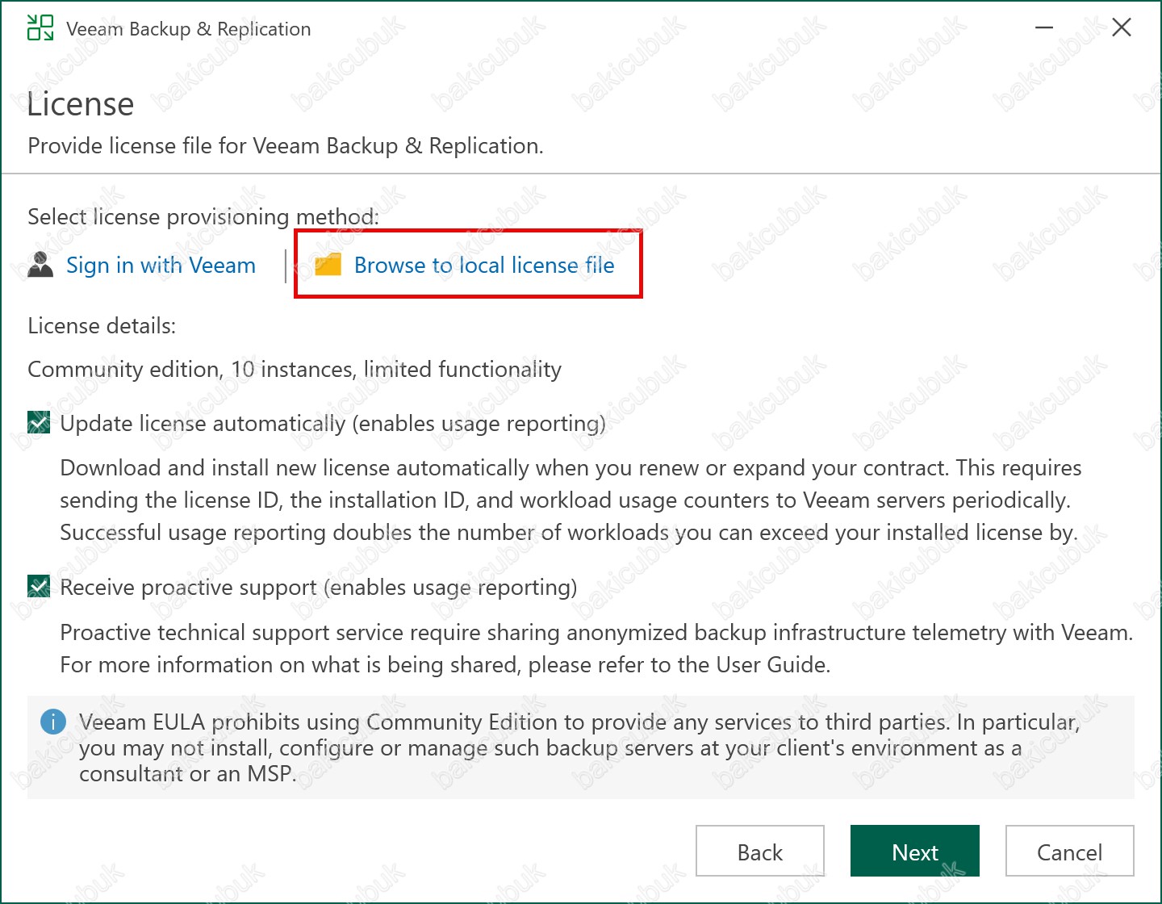
Task: Click the person icon beside Sign in with Veeam
Action: click(40, 265)
